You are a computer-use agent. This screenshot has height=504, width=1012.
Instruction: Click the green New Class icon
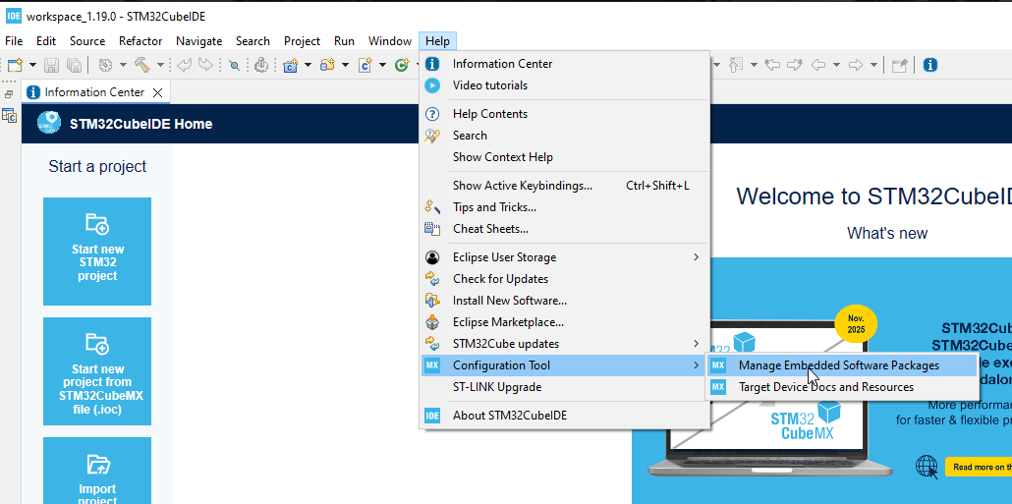point(402,65)
